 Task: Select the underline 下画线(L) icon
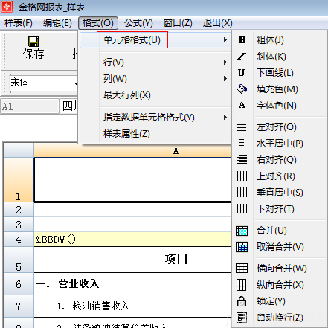coord(242,73)
